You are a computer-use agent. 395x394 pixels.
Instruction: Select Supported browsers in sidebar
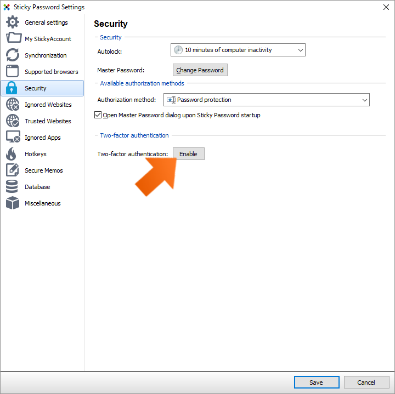click(x=42, y=72)
